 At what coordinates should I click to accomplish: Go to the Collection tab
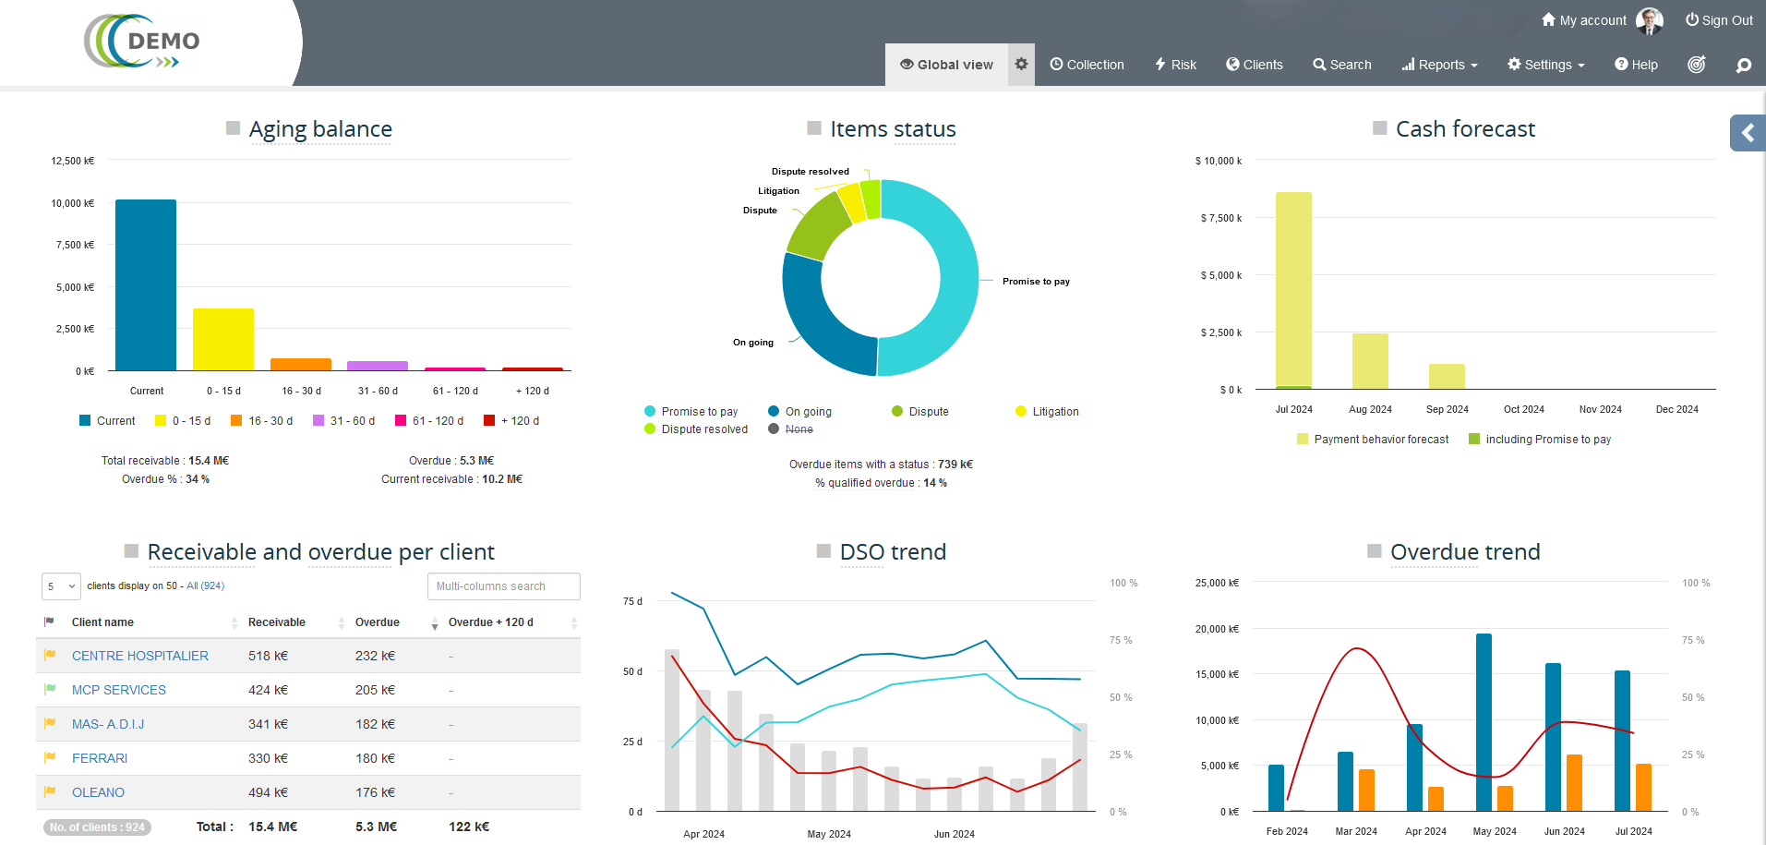click(x=1087, y=65)
